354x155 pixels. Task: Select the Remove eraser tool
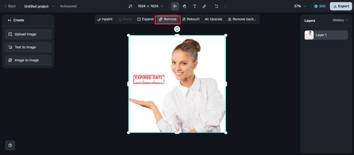point(168,19)
